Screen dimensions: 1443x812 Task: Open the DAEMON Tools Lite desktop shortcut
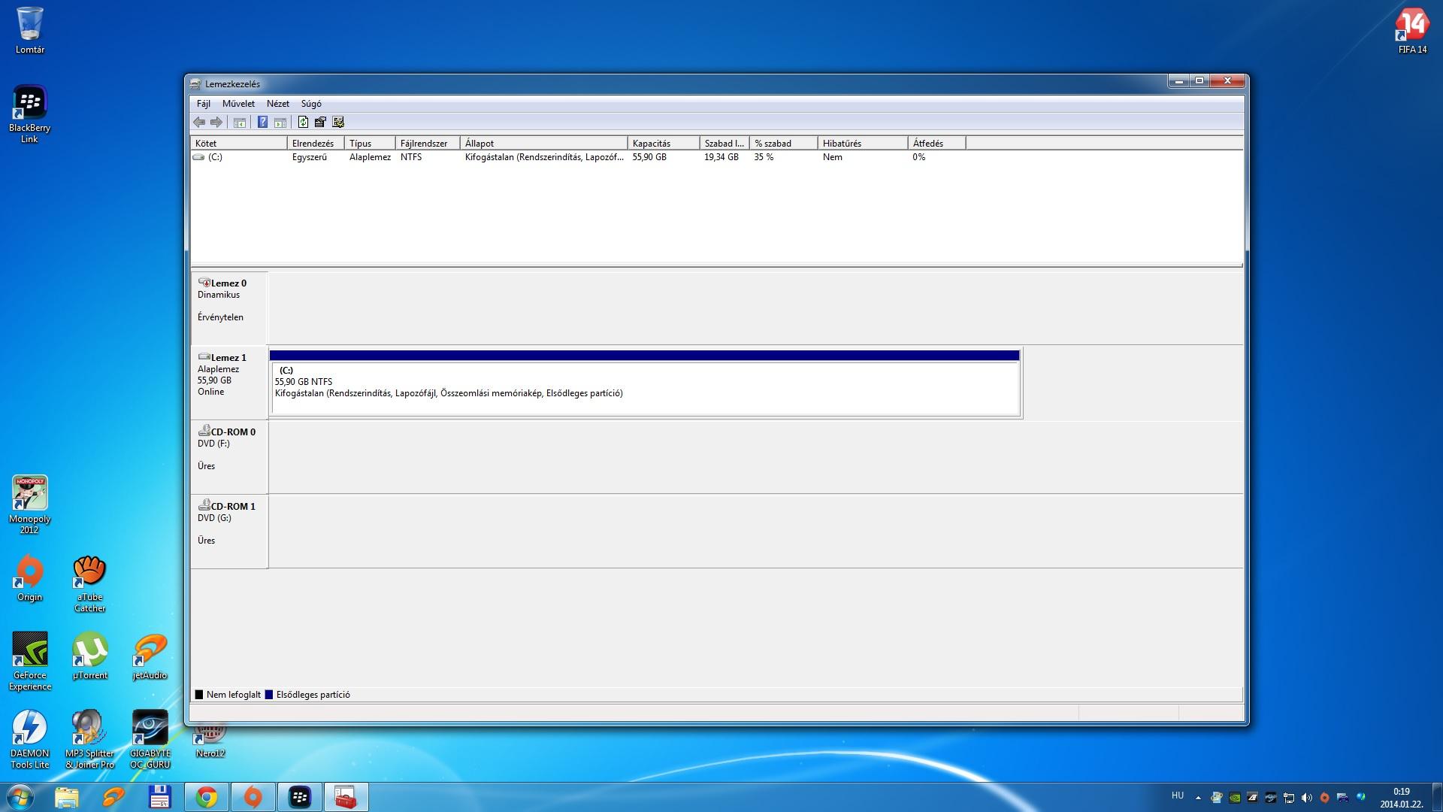click(x=30, y=739)
